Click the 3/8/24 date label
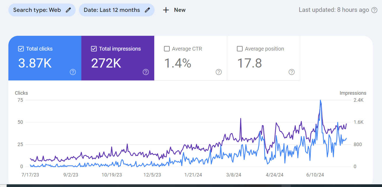 pos(234,175)
